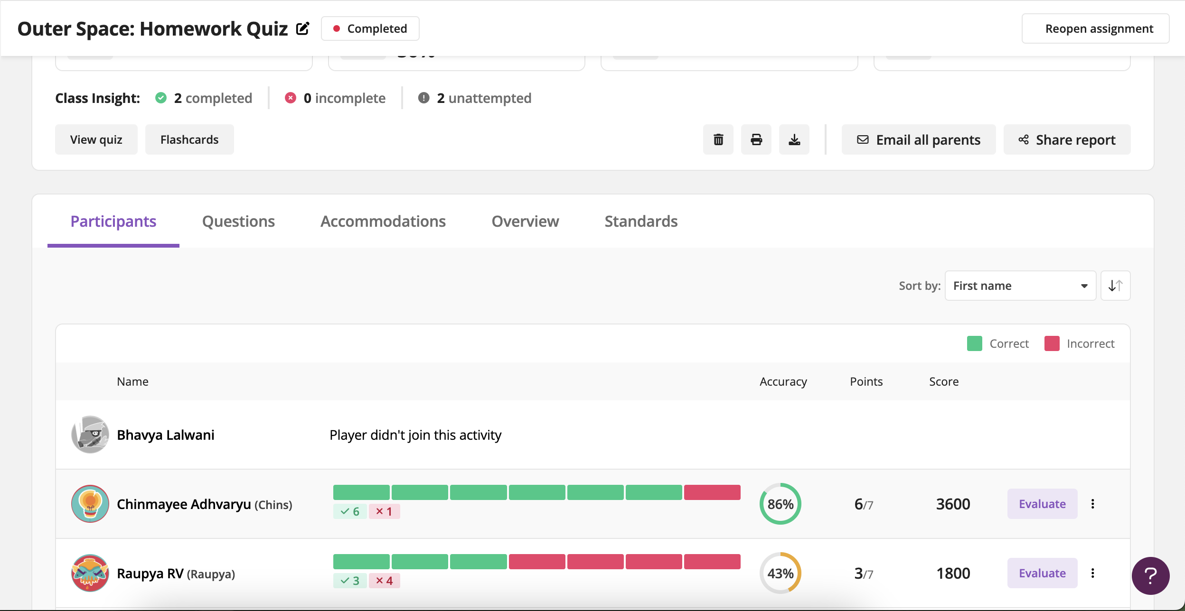Image resolution: width=1185 pixels, height=611 pixels.
Task: Switch to the Questions tab
Action: pos(238,222)
